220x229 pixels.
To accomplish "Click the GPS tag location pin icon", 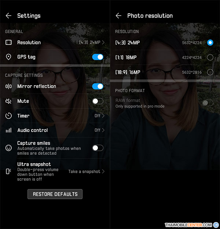I will pyautogui.click(x=8, y=57).
